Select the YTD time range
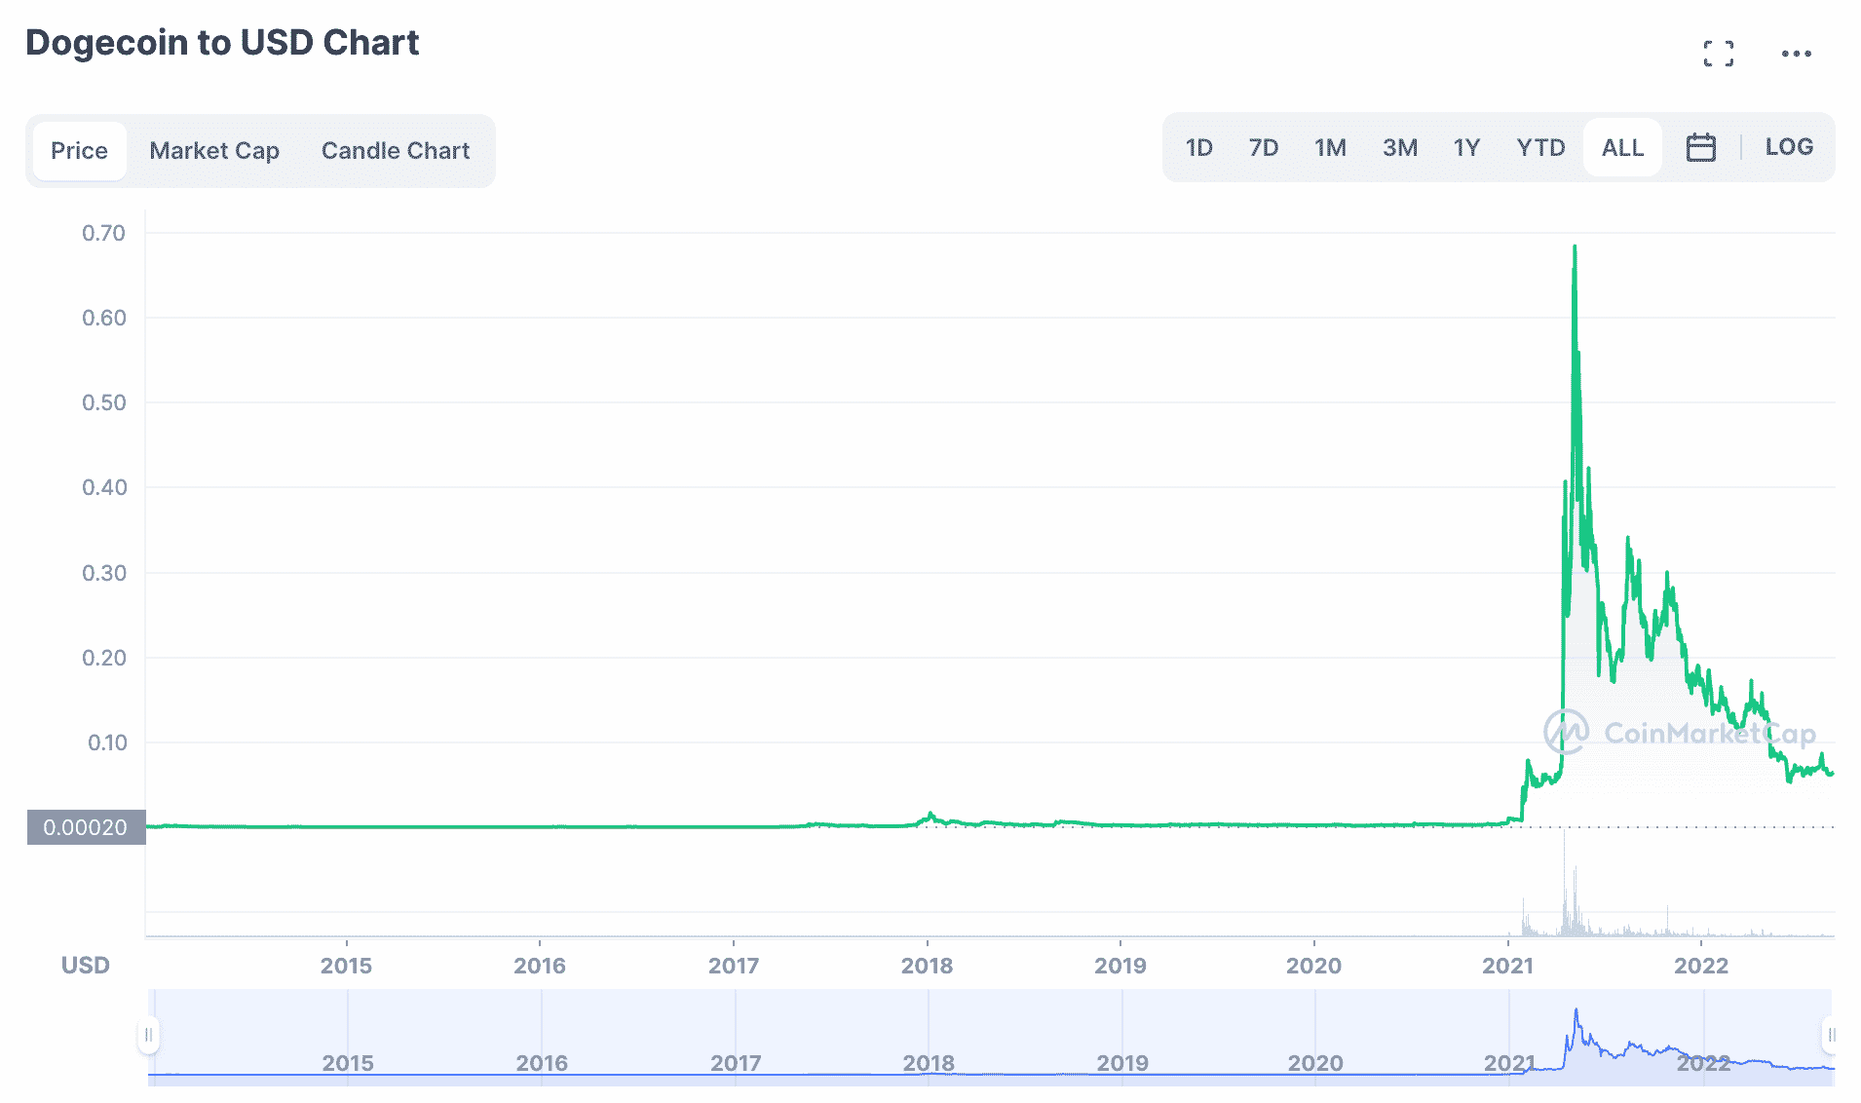Image resolution: width=1861 pixels, height=1103 pixels. (x=1540, y=147)
